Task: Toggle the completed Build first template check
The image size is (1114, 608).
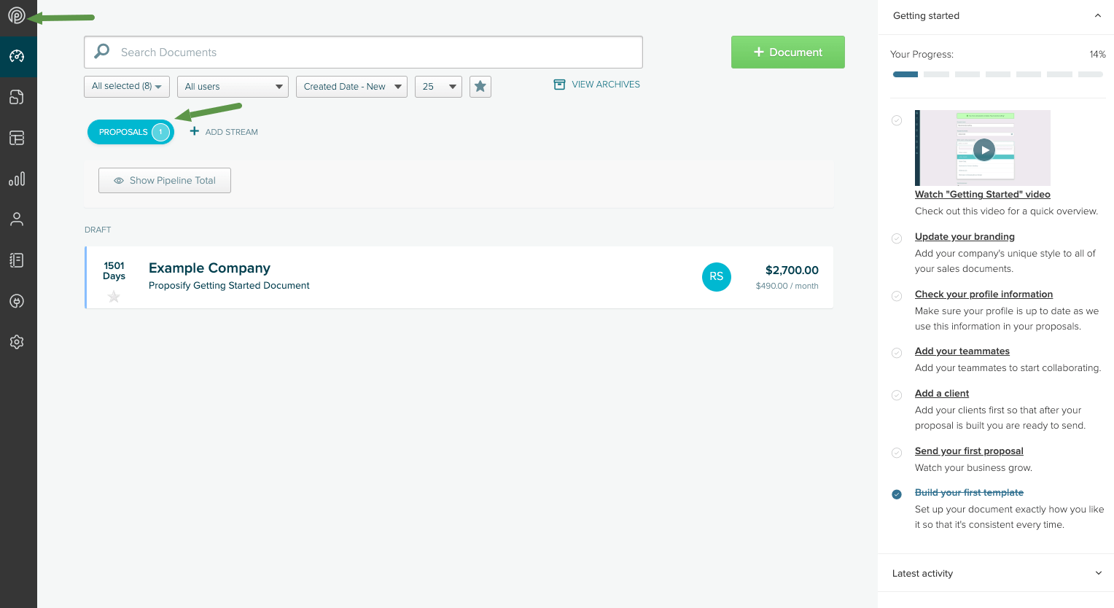Action: point(897,494)
